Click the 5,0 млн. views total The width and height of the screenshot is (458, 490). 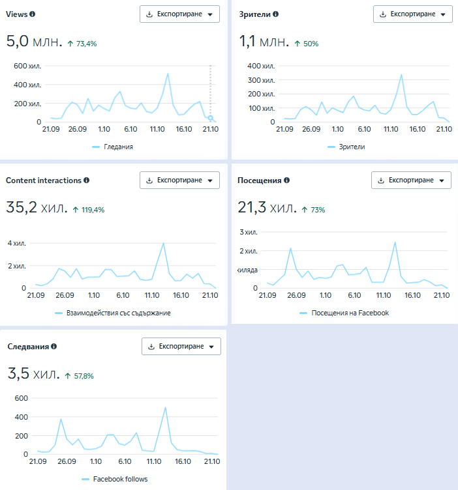pos(34,41)
